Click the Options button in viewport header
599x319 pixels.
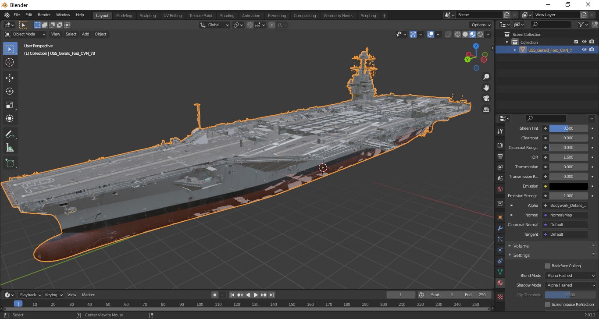tap(481, 25)
